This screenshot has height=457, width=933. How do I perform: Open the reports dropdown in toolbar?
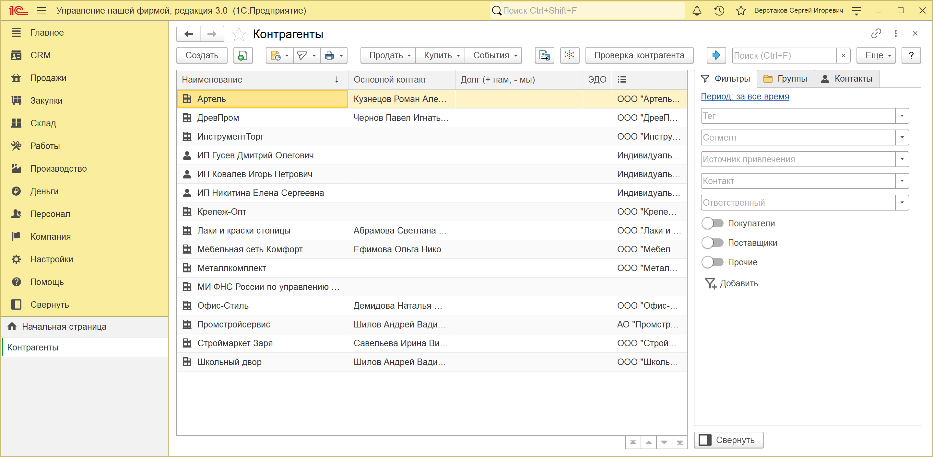(280, 55)
